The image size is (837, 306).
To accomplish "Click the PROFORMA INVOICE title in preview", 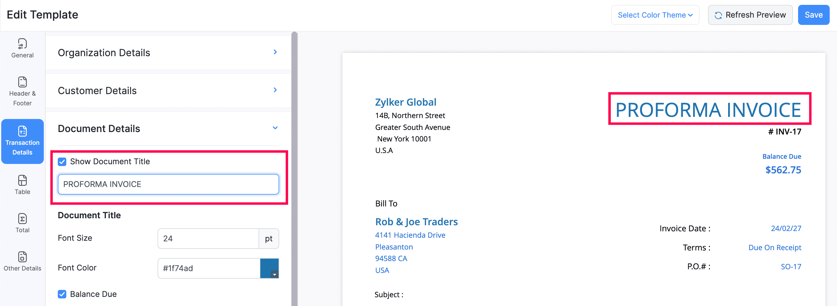I will pyautogui.click(x=708, y=110).
